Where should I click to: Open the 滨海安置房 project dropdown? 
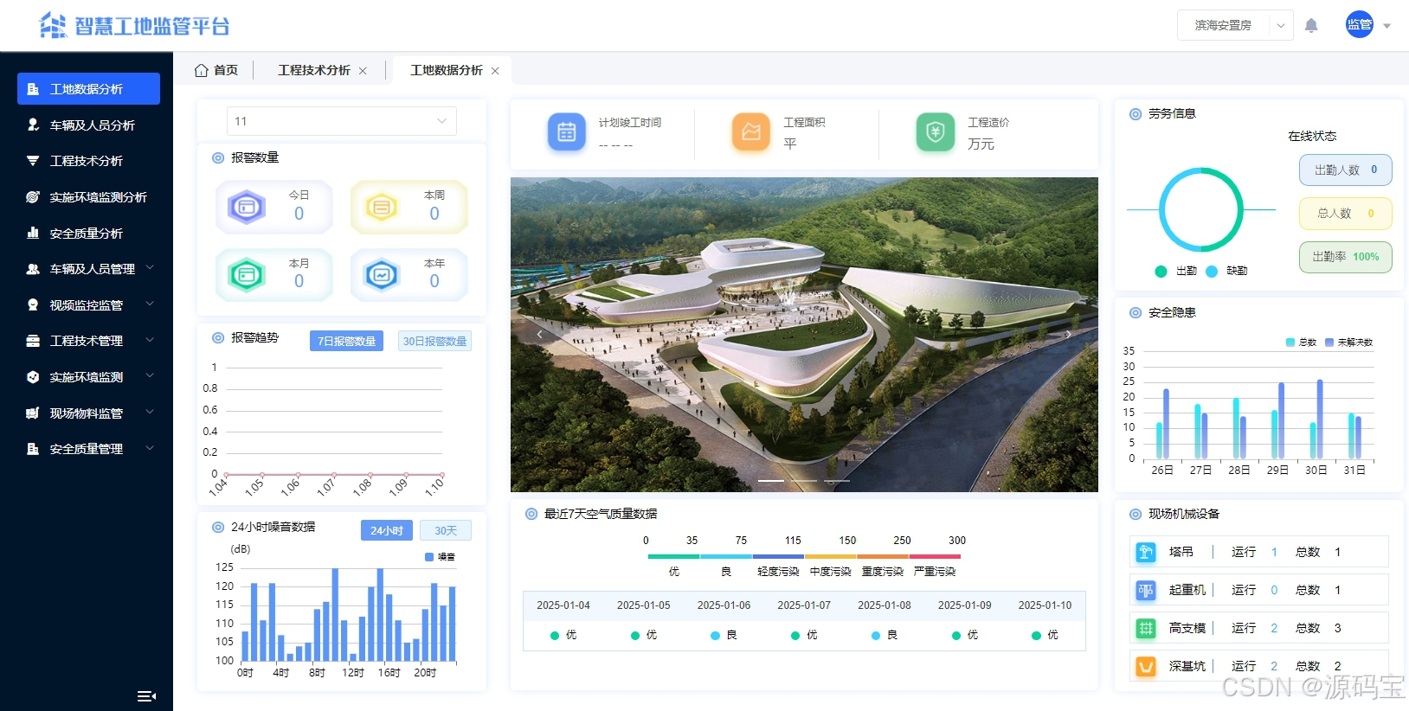(1235, 25)
